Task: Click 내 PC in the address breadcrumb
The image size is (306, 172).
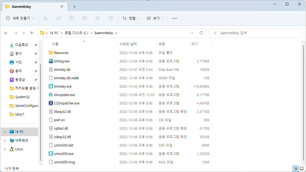Action: [54, 33]
